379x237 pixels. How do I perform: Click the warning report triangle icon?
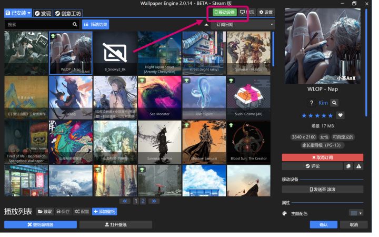358,166
